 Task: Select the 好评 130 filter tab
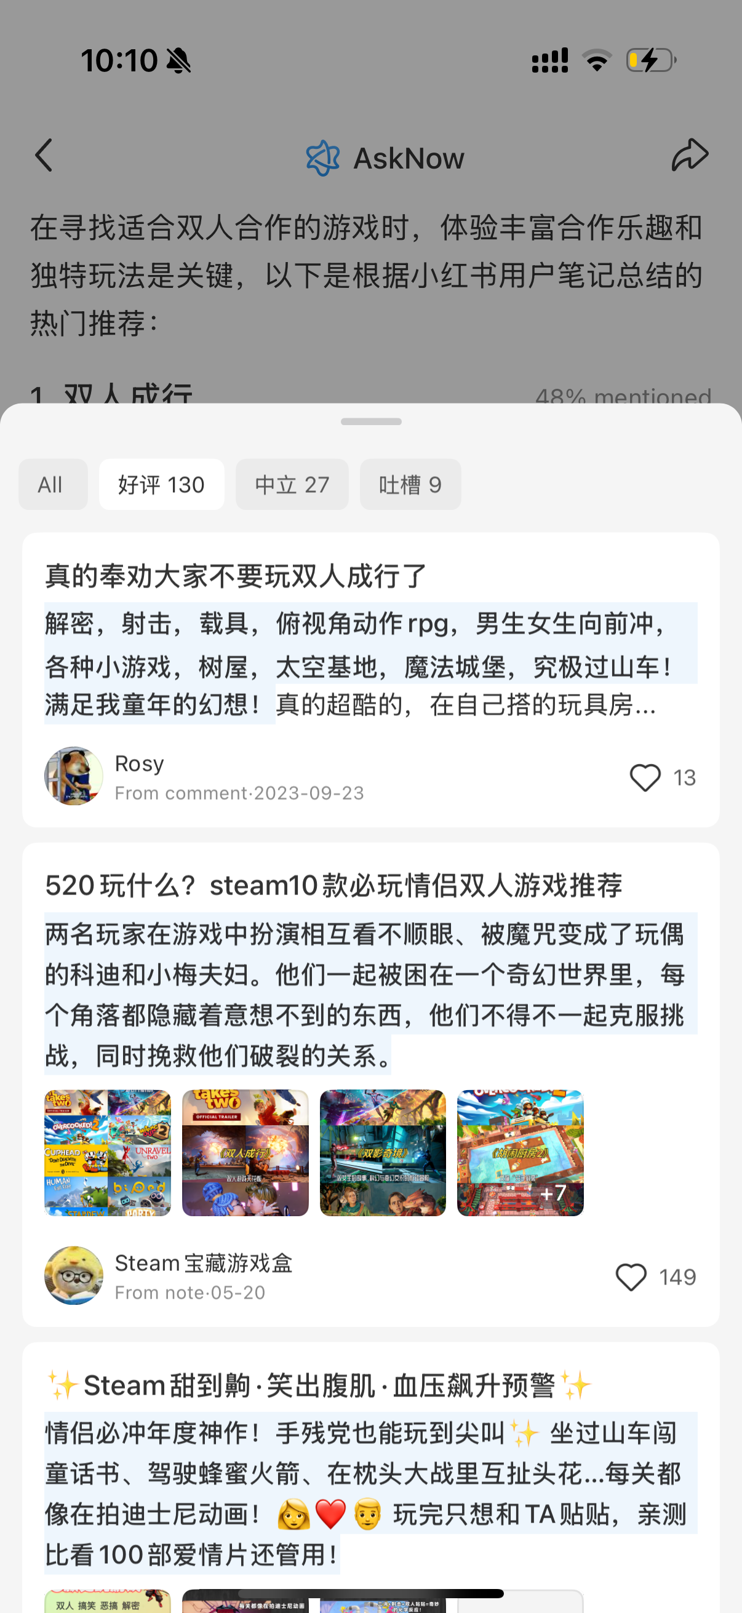point(162,484)
